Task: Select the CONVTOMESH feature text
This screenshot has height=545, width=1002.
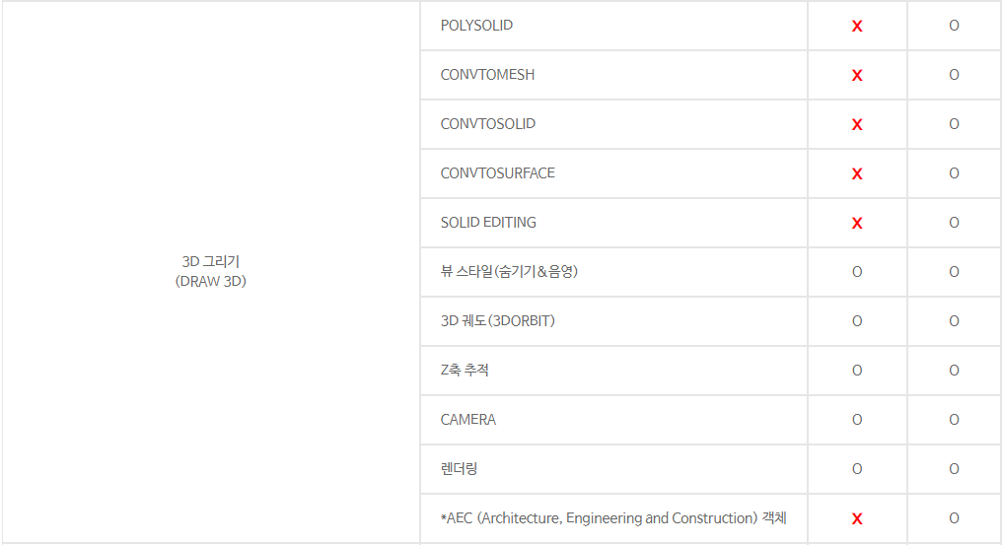Action: coord(487,75)
